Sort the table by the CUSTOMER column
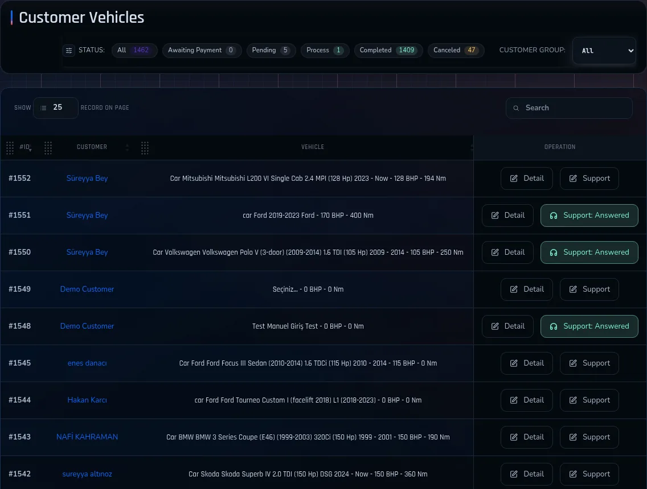 coord(92,147)
